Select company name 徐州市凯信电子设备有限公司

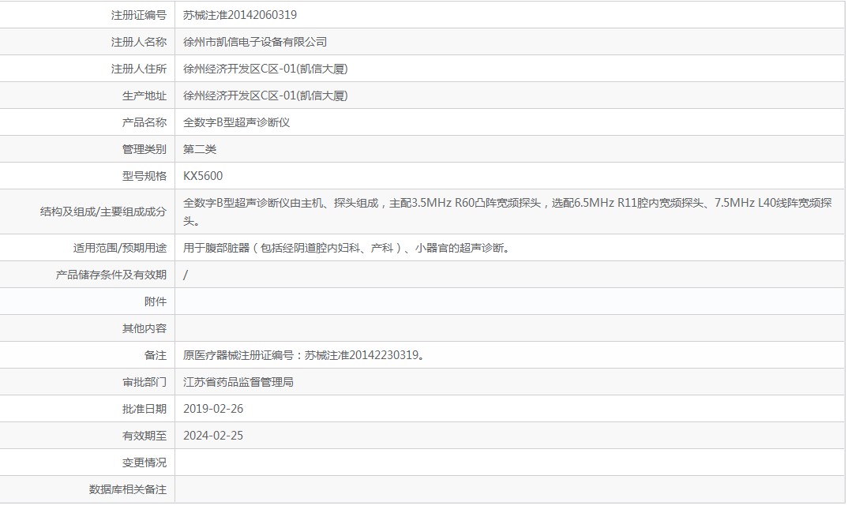pyautogui.click(x=255, y=42)
